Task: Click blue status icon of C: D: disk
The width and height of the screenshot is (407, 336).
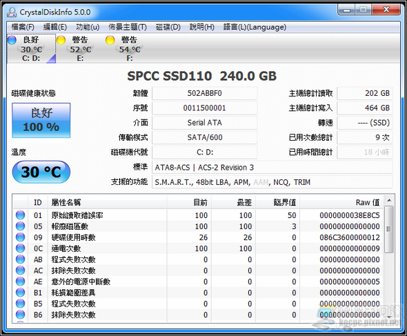Action: [x=12, y=40]
